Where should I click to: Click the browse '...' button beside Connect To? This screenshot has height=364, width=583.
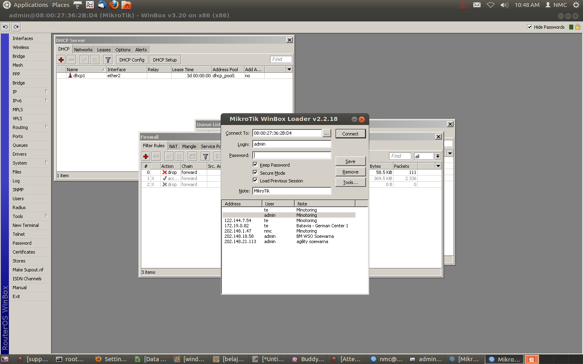point(326,133)
